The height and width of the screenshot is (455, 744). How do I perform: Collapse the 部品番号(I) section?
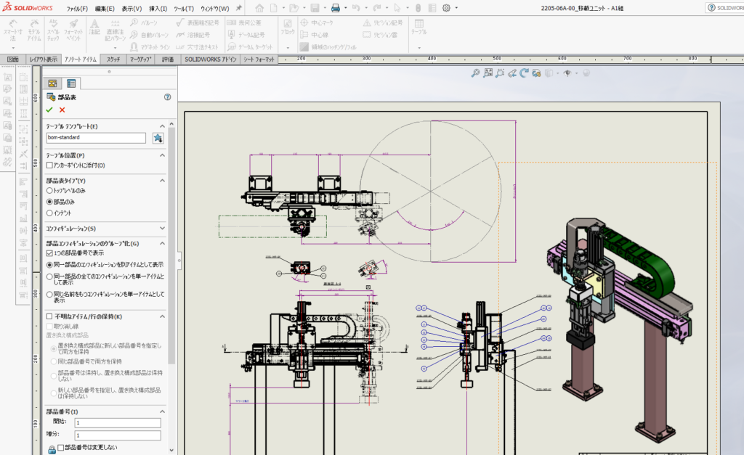coord(162,411)
